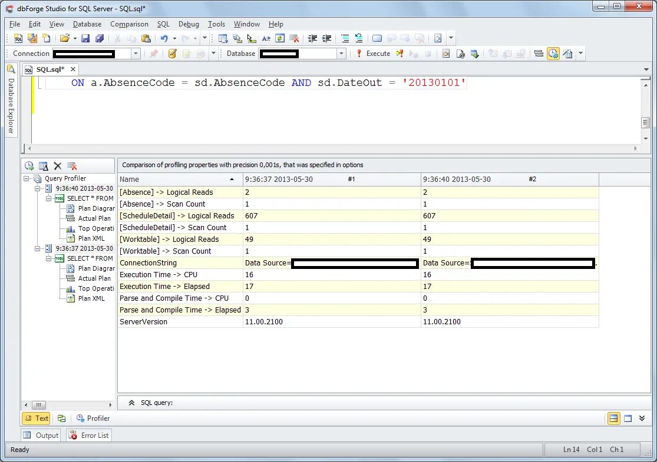Toggle the highlighted query profiling mode button
Viewport: 657px width, 462px height.
pyautogui.click(x=553, y=53)
